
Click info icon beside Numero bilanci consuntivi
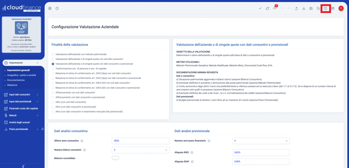[x=85, y=150]
